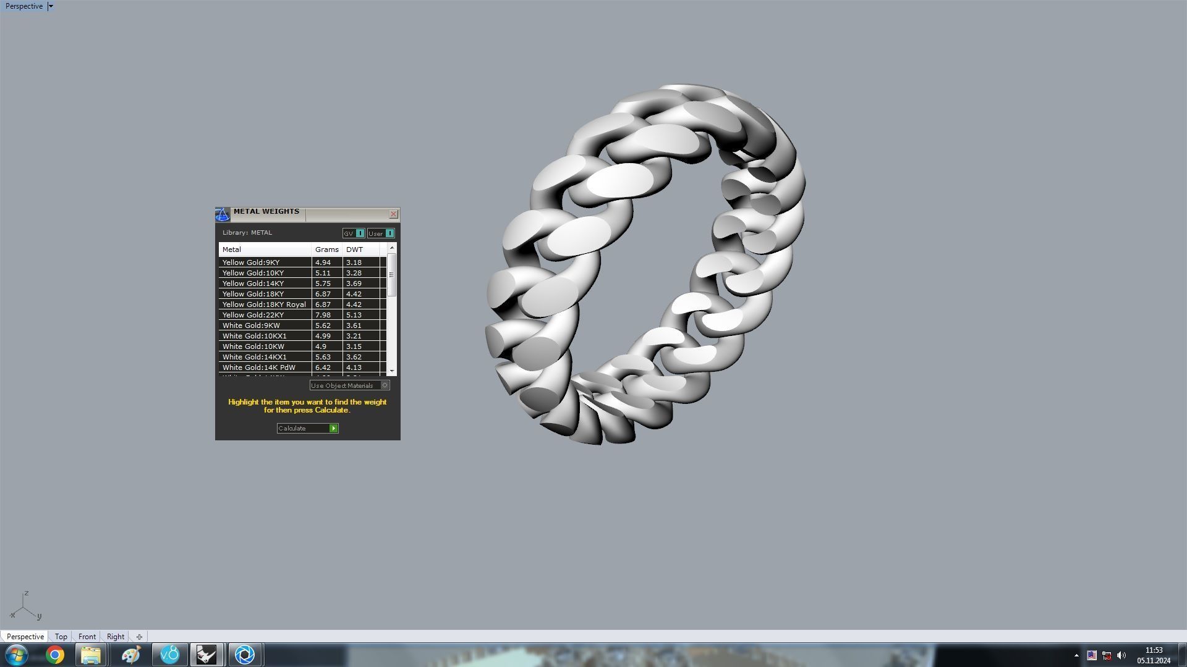1187x667 pixels.
Task: Select the White Gold:14K PdW row
Action: click(x=303, y=367)
